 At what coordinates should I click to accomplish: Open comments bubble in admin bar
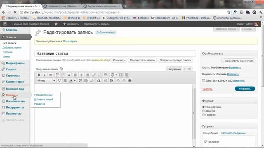point(56,24)
